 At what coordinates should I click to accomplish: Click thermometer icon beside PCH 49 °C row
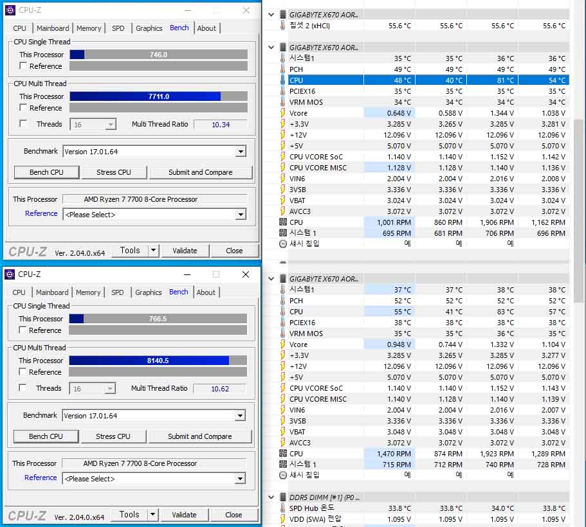(x=283, y=69)
